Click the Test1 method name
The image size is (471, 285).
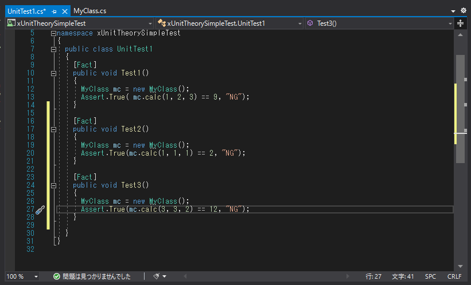131,73
